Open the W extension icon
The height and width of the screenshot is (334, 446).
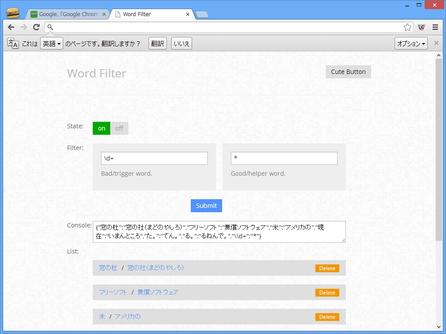click(421, 27)
